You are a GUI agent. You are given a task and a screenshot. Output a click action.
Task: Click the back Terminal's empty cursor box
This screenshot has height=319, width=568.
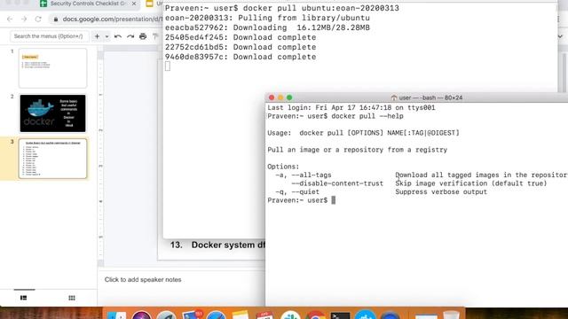click(168, 66)
